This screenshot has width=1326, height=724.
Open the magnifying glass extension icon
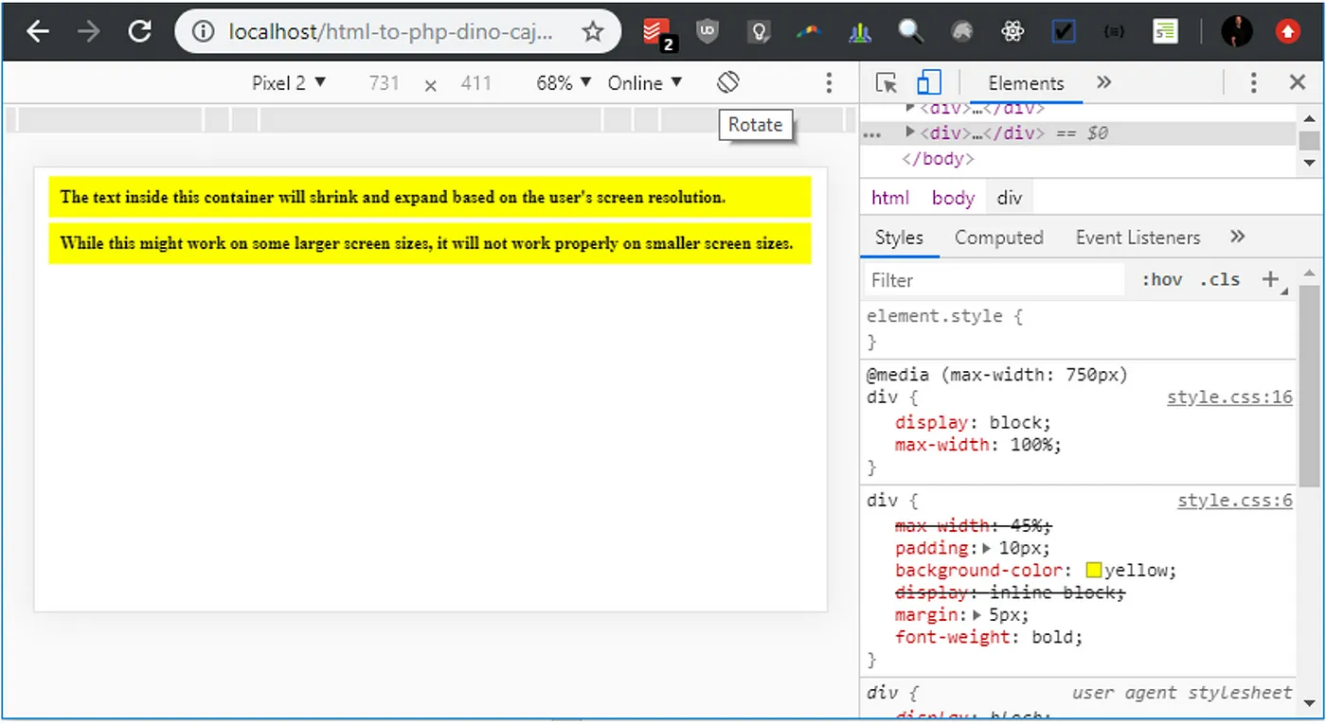pos(910,31)
